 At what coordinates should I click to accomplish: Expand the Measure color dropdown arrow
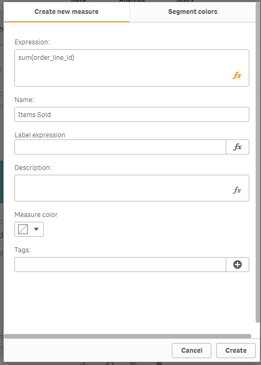pos(36,229)
